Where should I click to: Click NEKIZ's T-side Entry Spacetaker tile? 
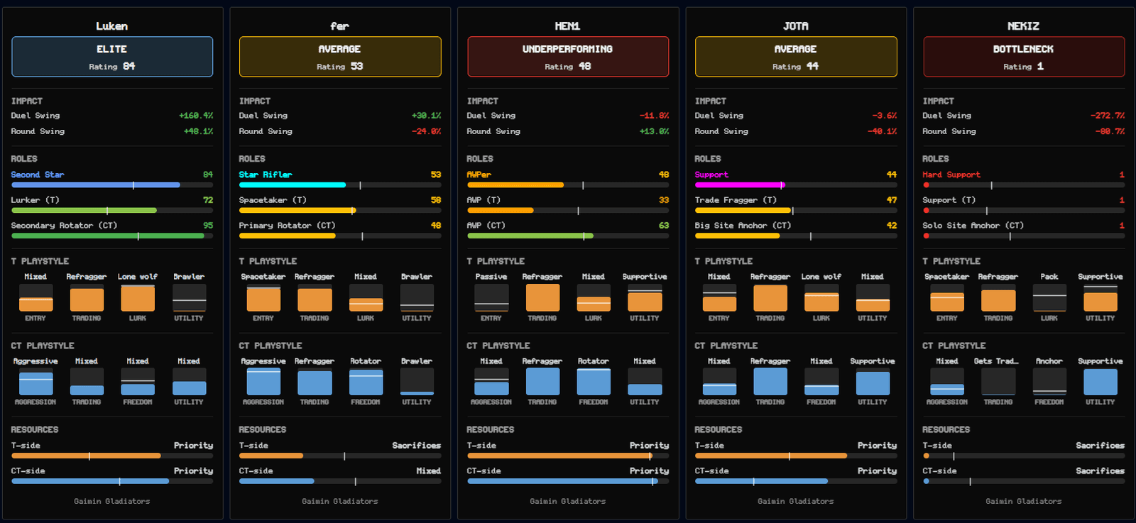pos(947,298)
